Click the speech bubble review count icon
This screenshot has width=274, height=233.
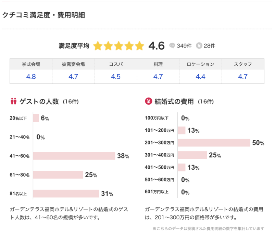point(172,46)
